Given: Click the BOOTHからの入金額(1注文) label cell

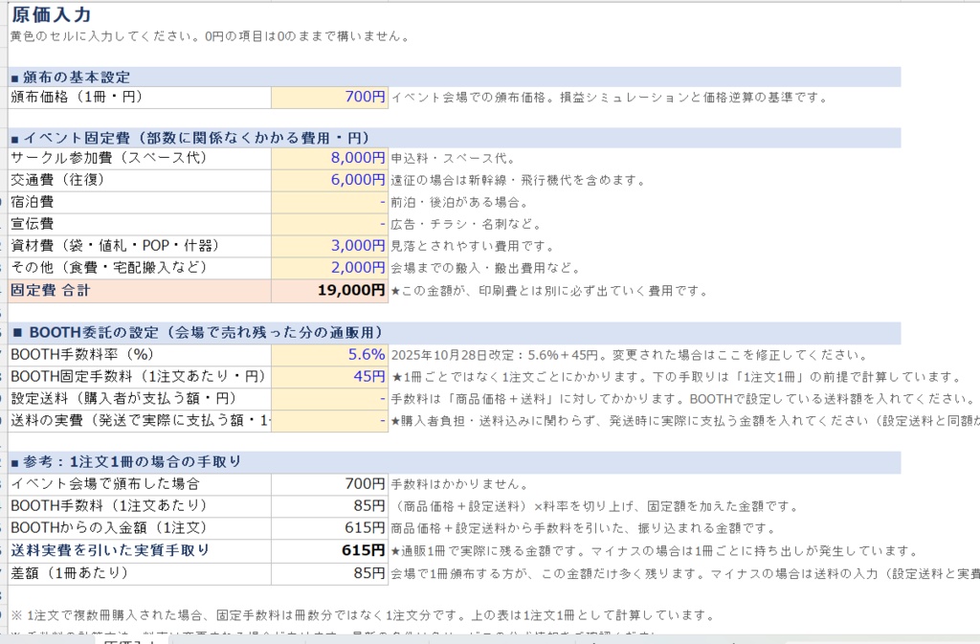Looking at the screenshot, I should [x=140, y=528].
